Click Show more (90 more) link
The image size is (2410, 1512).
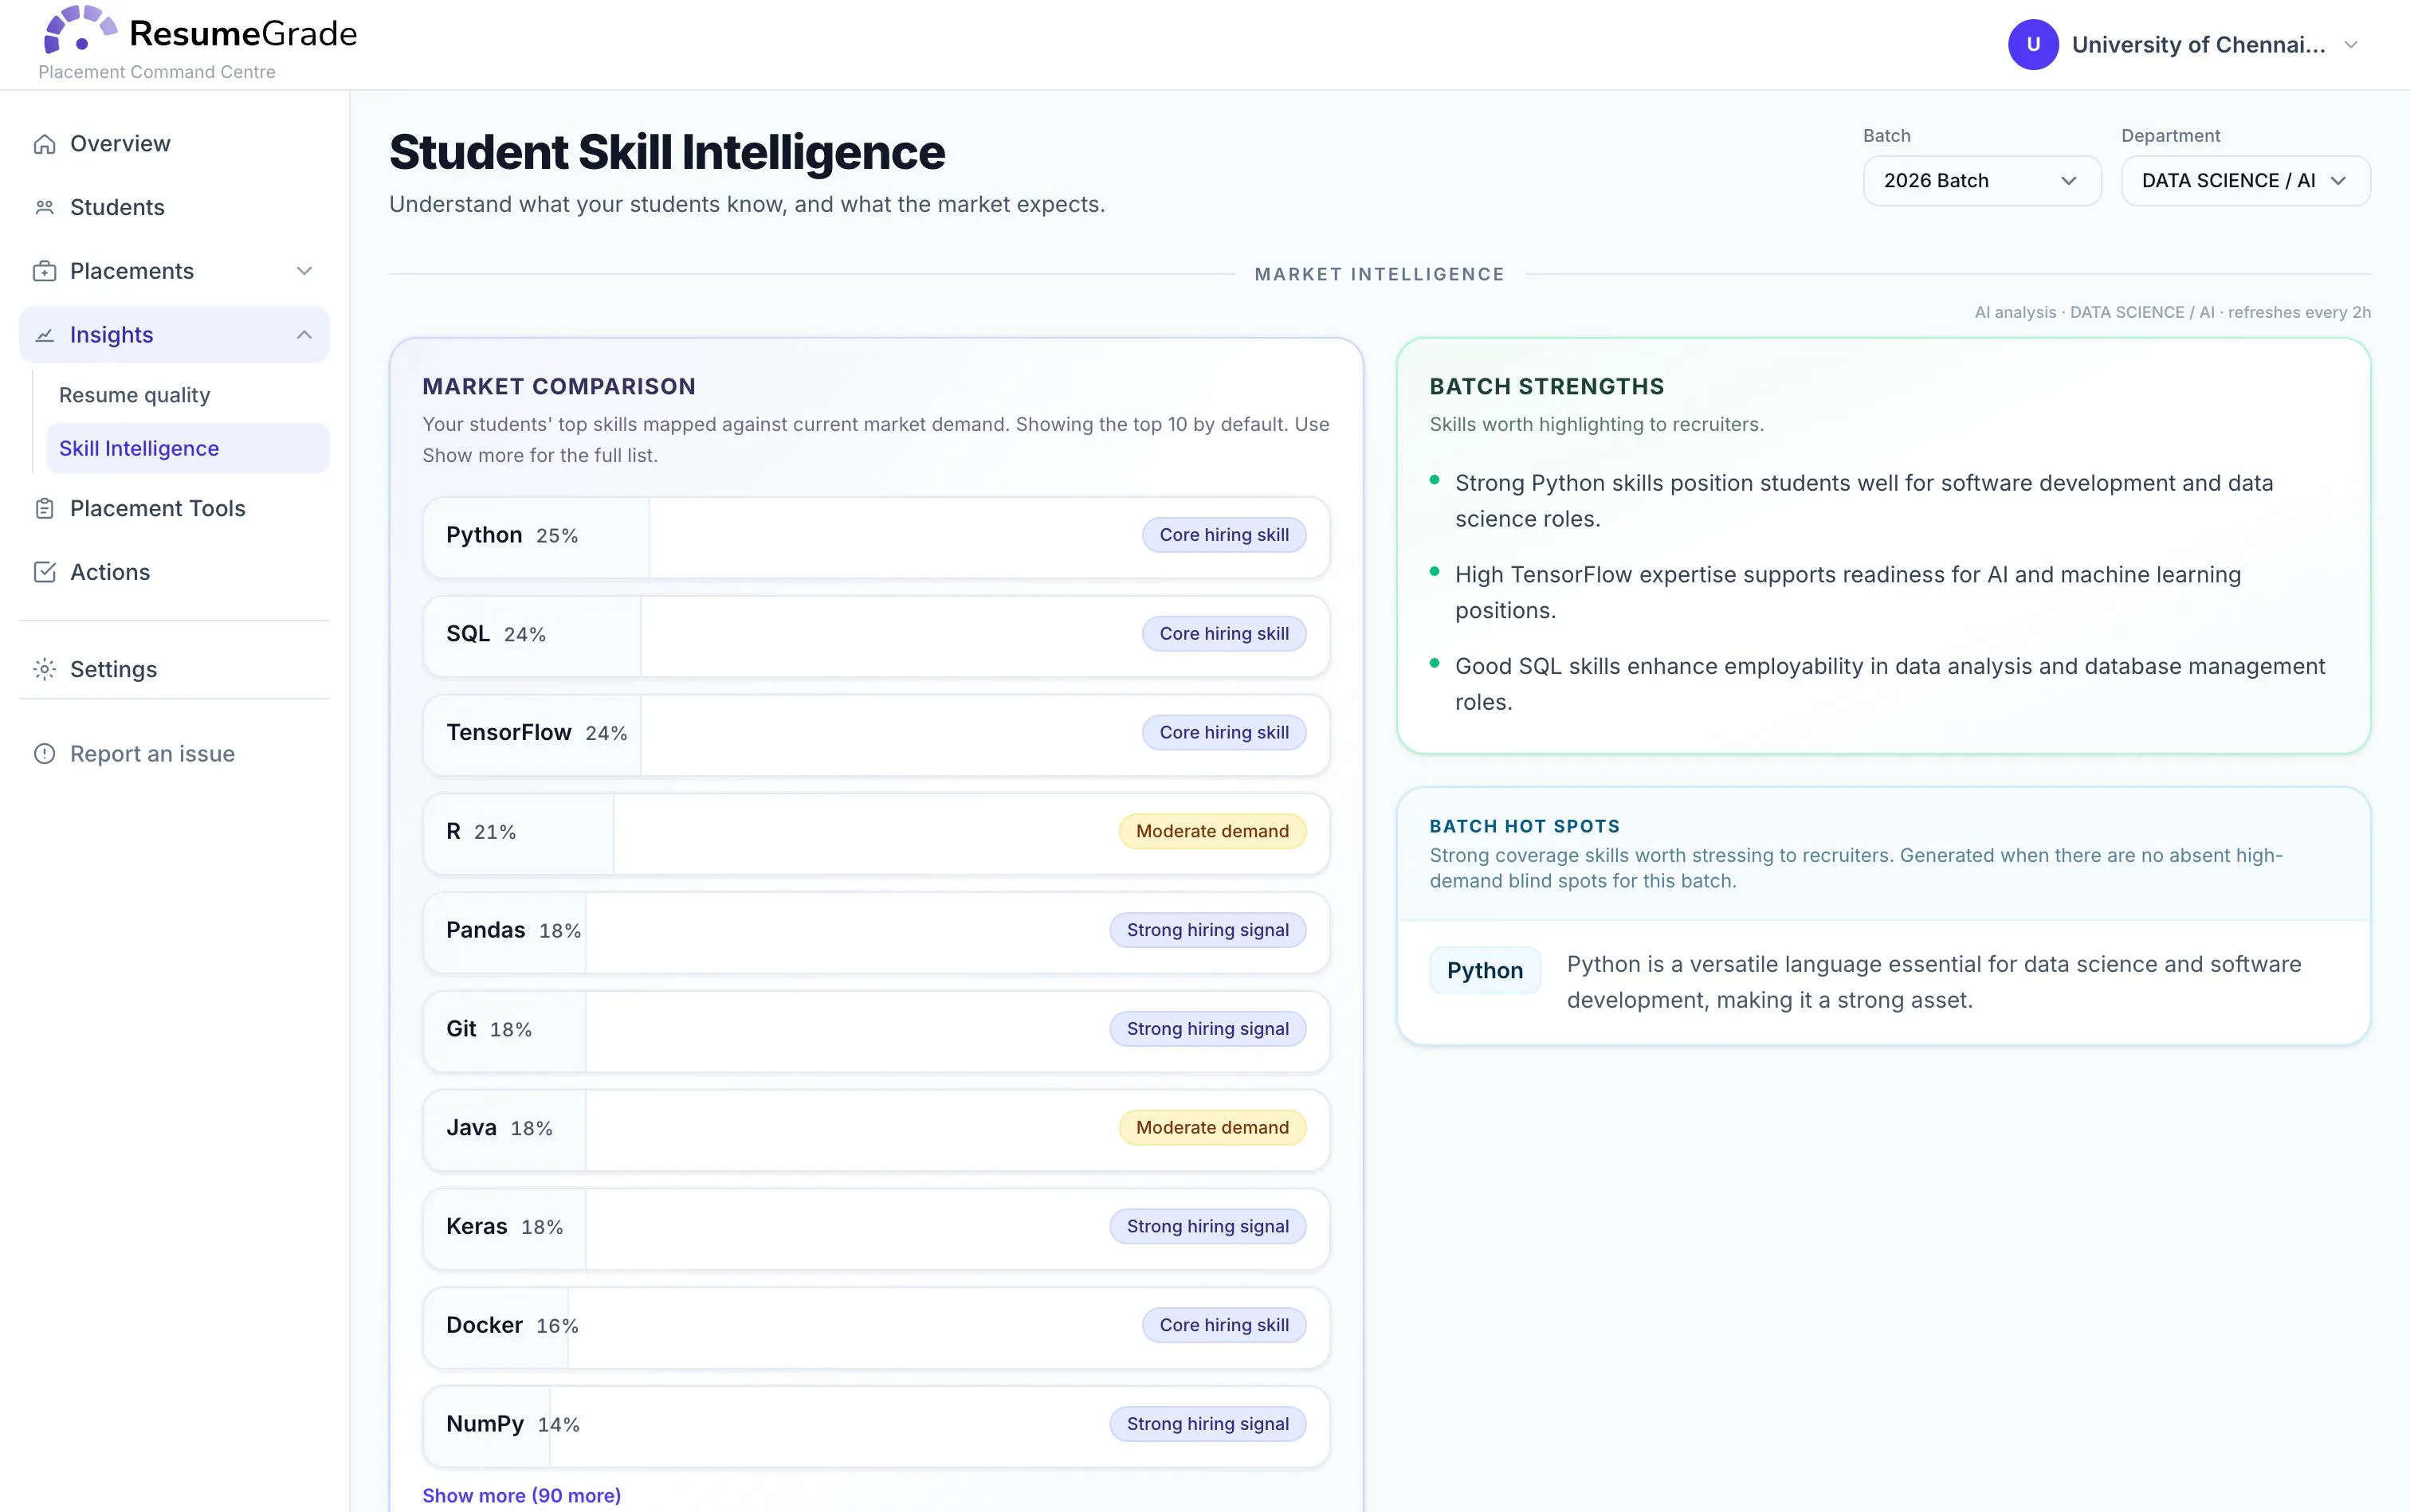tap(521, 1495)
